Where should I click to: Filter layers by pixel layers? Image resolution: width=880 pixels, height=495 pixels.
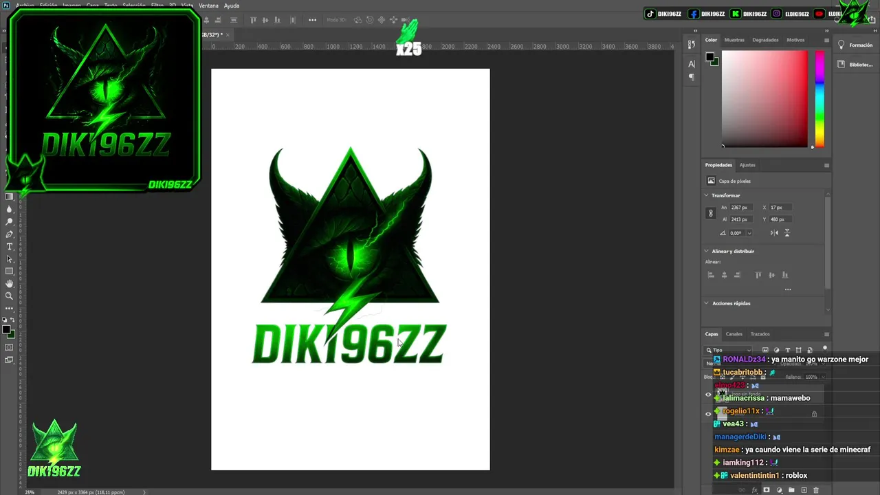pos(765,350)
